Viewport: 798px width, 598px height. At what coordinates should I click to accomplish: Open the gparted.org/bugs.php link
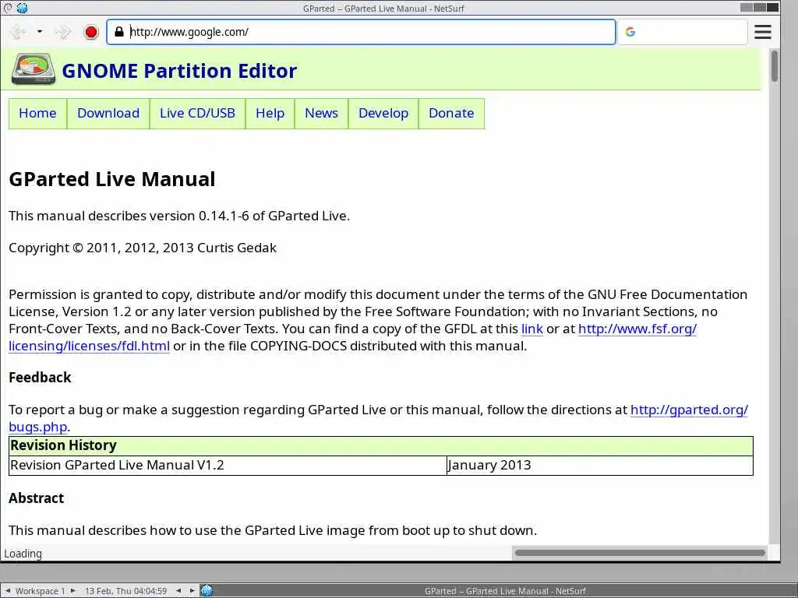point(689,410)
